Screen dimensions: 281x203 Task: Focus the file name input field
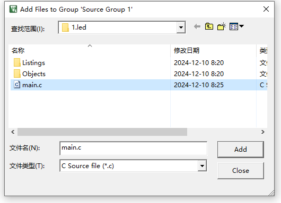pos(133,149)
